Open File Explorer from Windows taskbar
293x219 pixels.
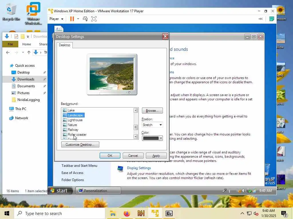coord(113,213)
